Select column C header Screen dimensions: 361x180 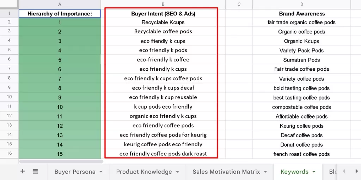click(x=239, y=4)
